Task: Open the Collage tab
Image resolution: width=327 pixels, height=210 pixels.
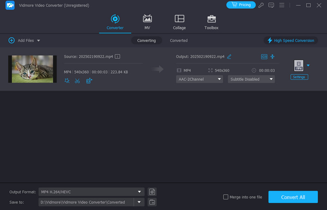Action: [x=179, y=22]
